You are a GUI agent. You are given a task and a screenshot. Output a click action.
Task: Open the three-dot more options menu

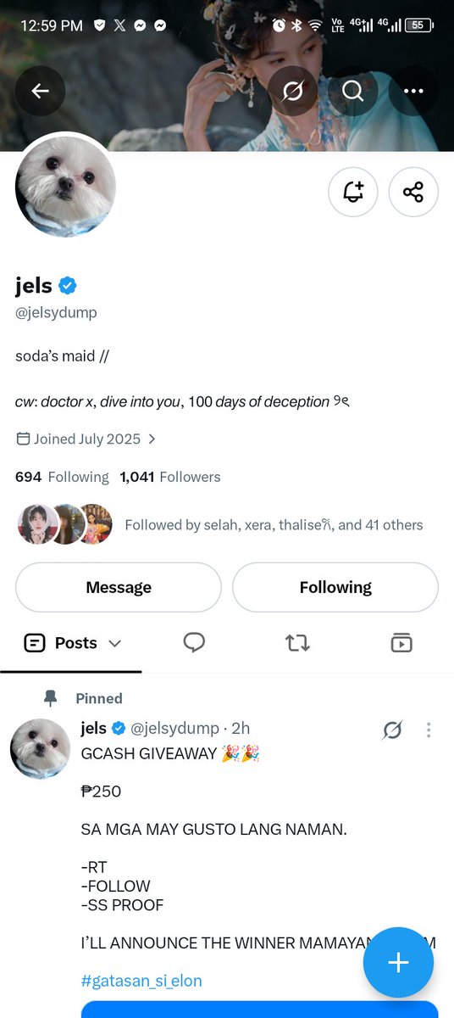(413, 91)
